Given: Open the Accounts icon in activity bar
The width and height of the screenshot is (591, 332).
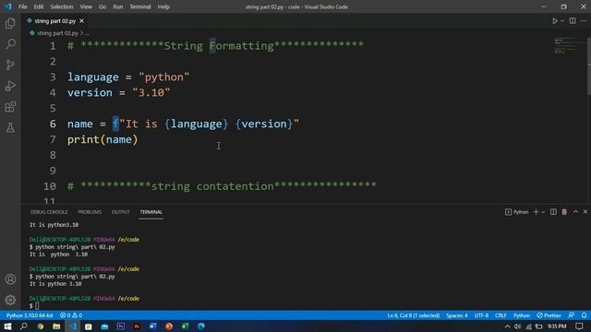Looking at the screenshot, I should pyautogui.click(x=10, y=279).
